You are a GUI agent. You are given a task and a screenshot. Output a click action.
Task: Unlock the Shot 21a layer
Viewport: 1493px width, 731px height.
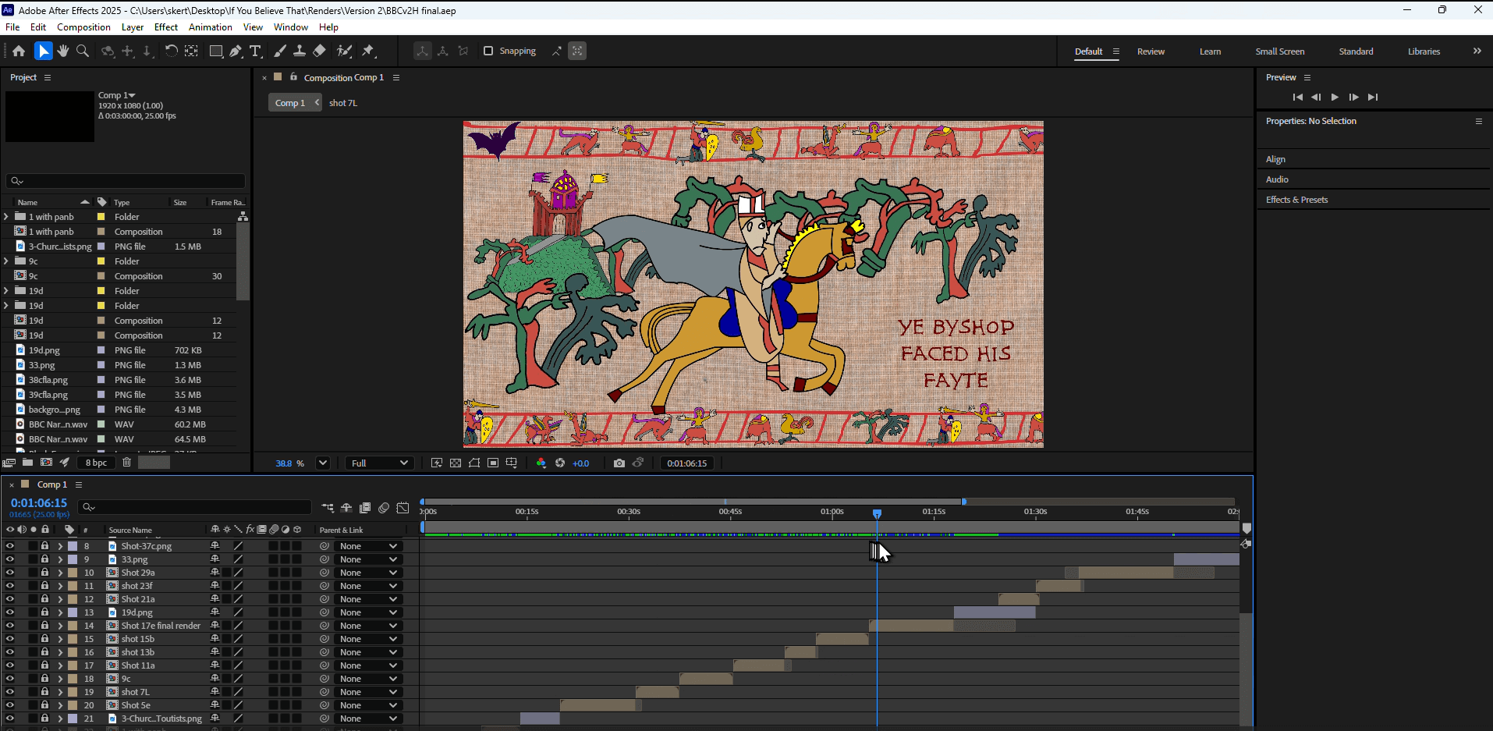point(44,599)
